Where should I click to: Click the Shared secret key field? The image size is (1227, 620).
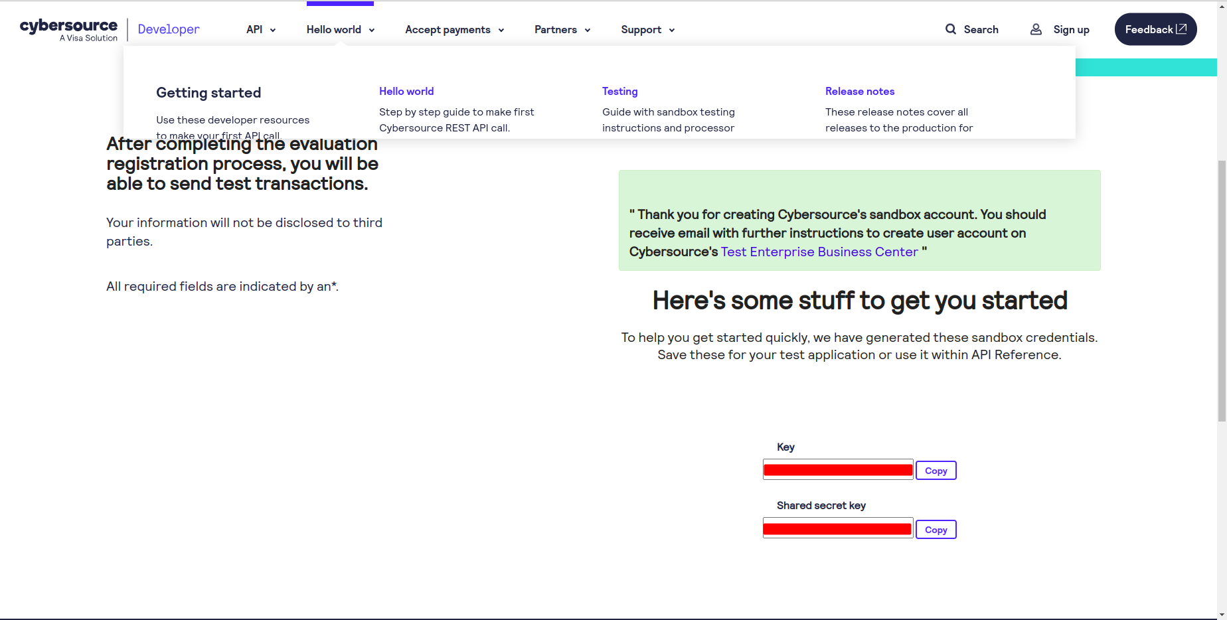tap(838, 528)
